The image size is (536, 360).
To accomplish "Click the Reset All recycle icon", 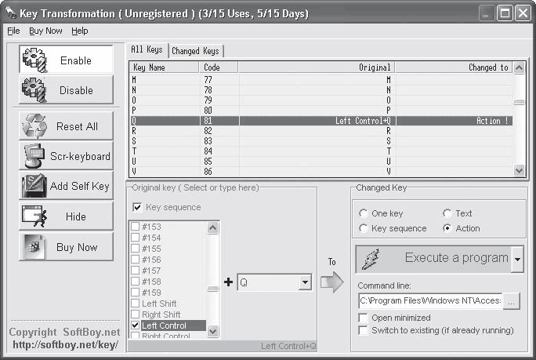I will tap(34, 126).
